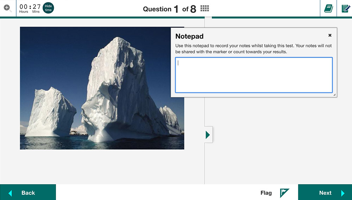Go to the Next question

click(325, 192)
